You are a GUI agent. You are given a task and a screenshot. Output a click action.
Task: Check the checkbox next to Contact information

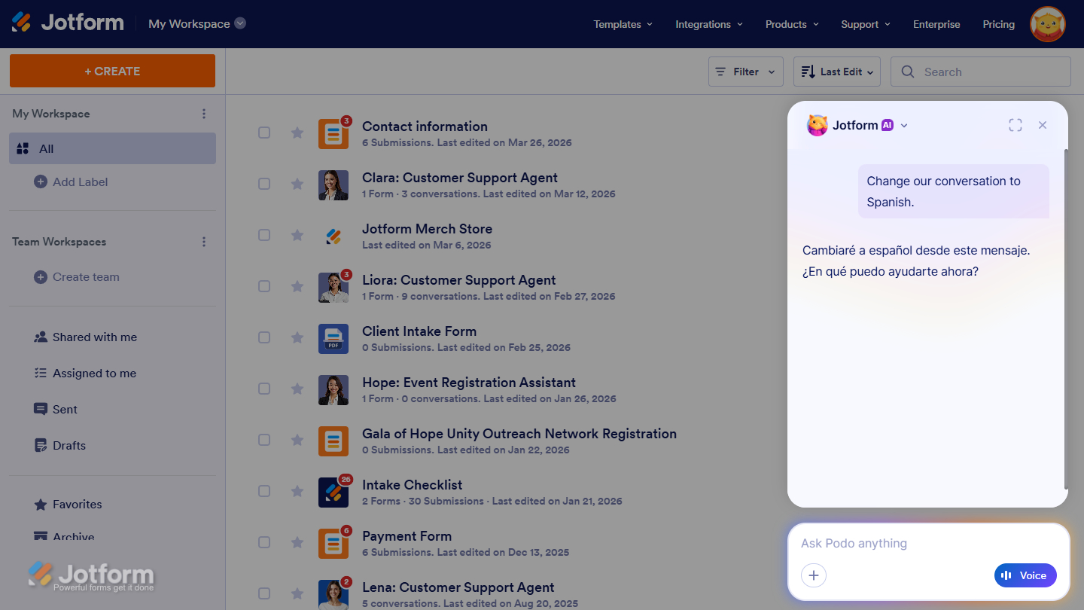264,132
